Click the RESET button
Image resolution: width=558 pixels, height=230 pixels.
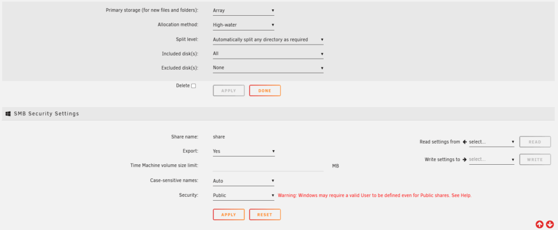(x=265, y=215)
